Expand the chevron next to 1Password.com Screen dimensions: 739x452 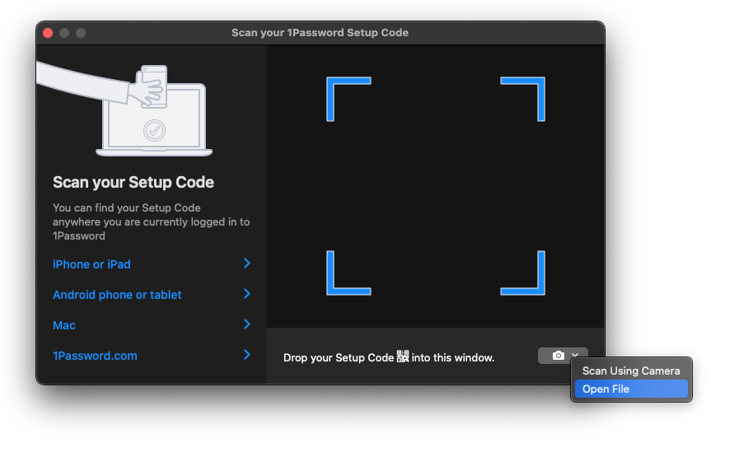pyautogui.click(x=246, y=355)
